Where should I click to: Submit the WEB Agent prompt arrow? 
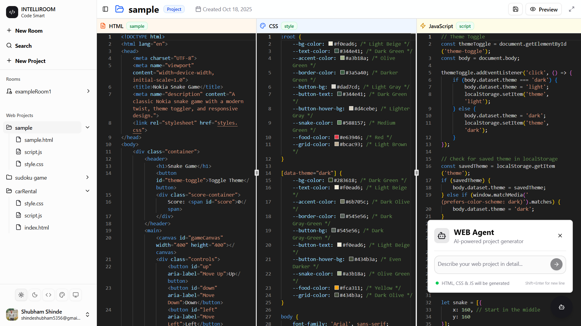[x=556, y=264]
